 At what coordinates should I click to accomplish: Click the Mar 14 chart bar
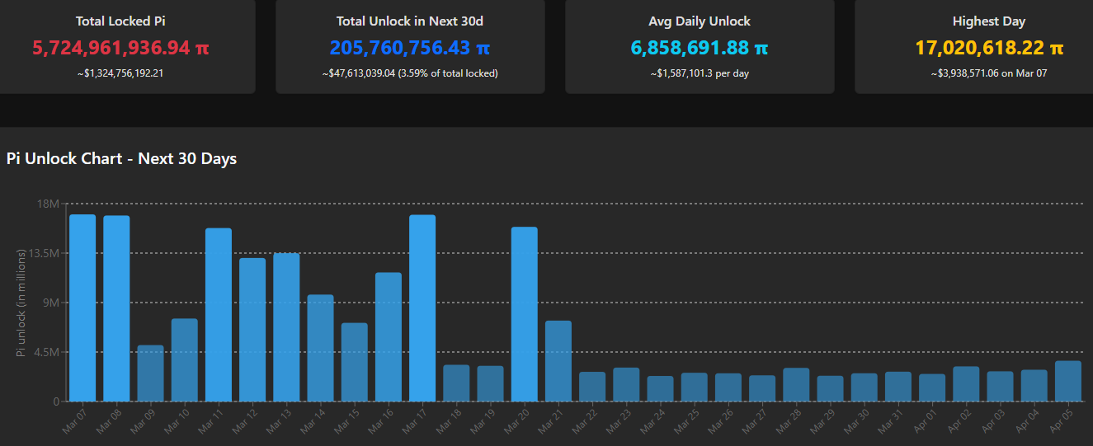[x=320, y=347]
